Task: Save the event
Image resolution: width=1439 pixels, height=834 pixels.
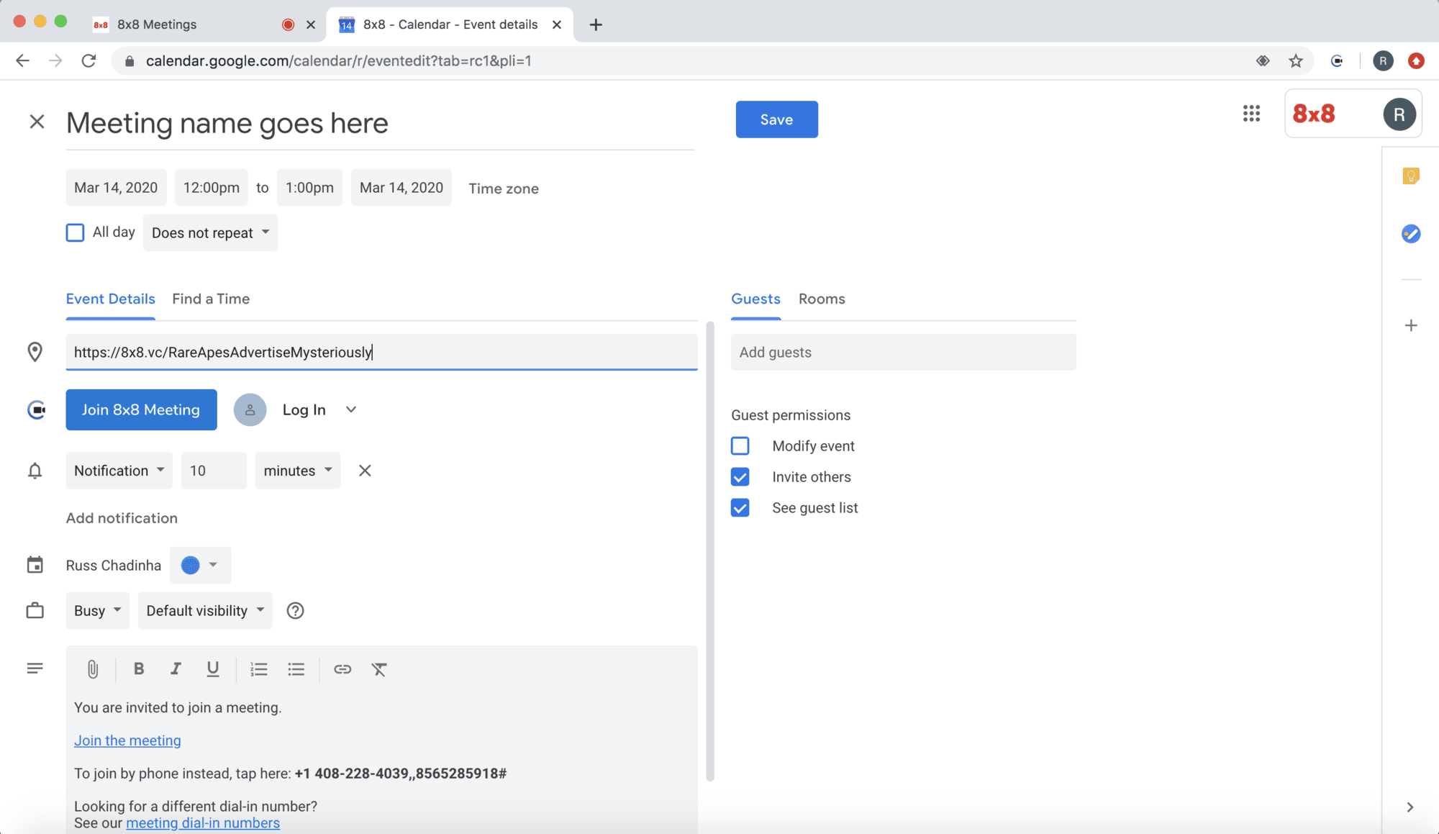Action: click(x=776, y=119)
